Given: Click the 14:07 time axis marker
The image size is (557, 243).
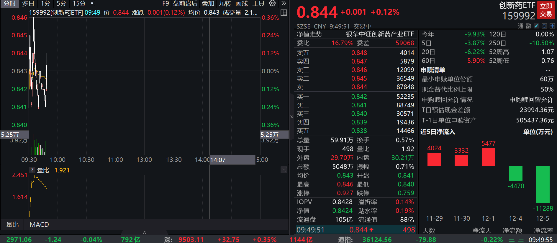Looking at the screenshot, I should 232,160.
